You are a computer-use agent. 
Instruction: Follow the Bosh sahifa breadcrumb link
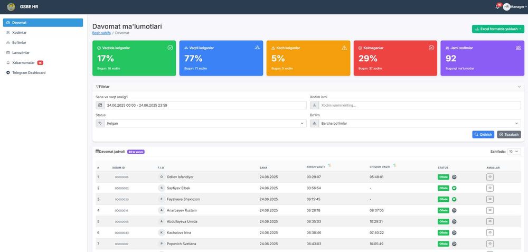pyautogui.click(x=101, y=33)
